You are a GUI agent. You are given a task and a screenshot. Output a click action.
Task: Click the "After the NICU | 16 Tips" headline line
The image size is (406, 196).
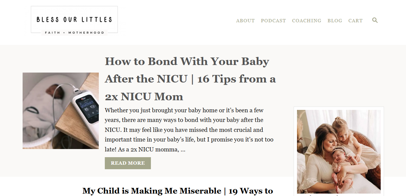(190, 79)
